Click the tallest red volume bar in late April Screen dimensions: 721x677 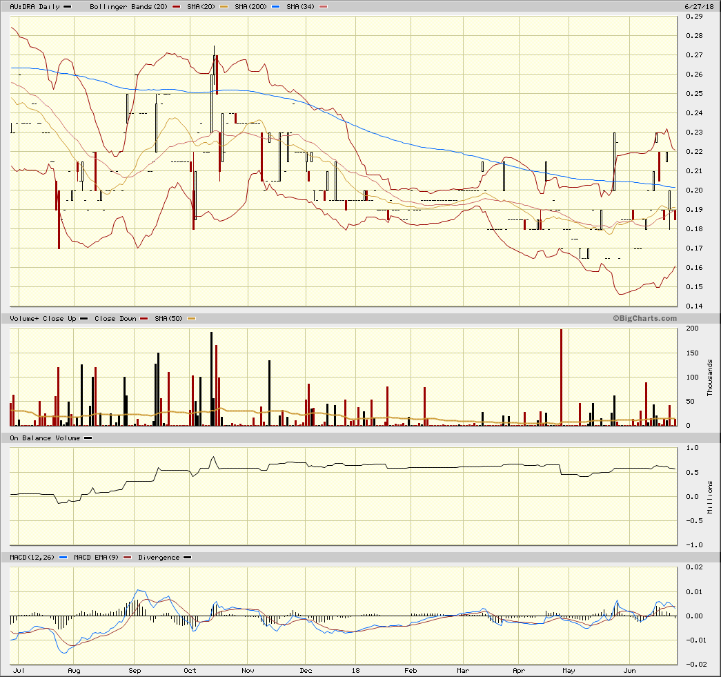561,377
